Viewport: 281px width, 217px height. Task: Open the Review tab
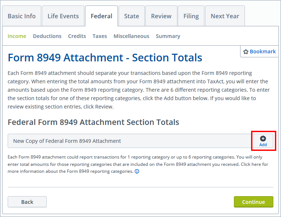[161, 16]
